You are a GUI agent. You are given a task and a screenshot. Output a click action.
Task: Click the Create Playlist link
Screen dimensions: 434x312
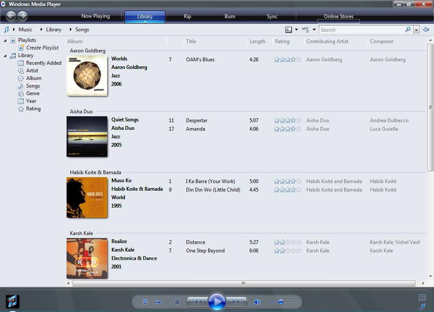click(x=42, y=48)
